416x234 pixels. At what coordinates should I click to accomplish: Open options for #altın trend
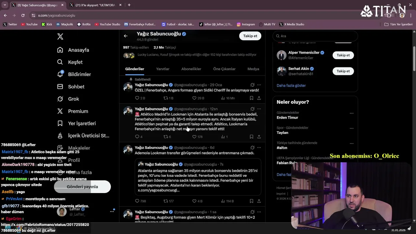pyautogui.click(x=352, y=143)
